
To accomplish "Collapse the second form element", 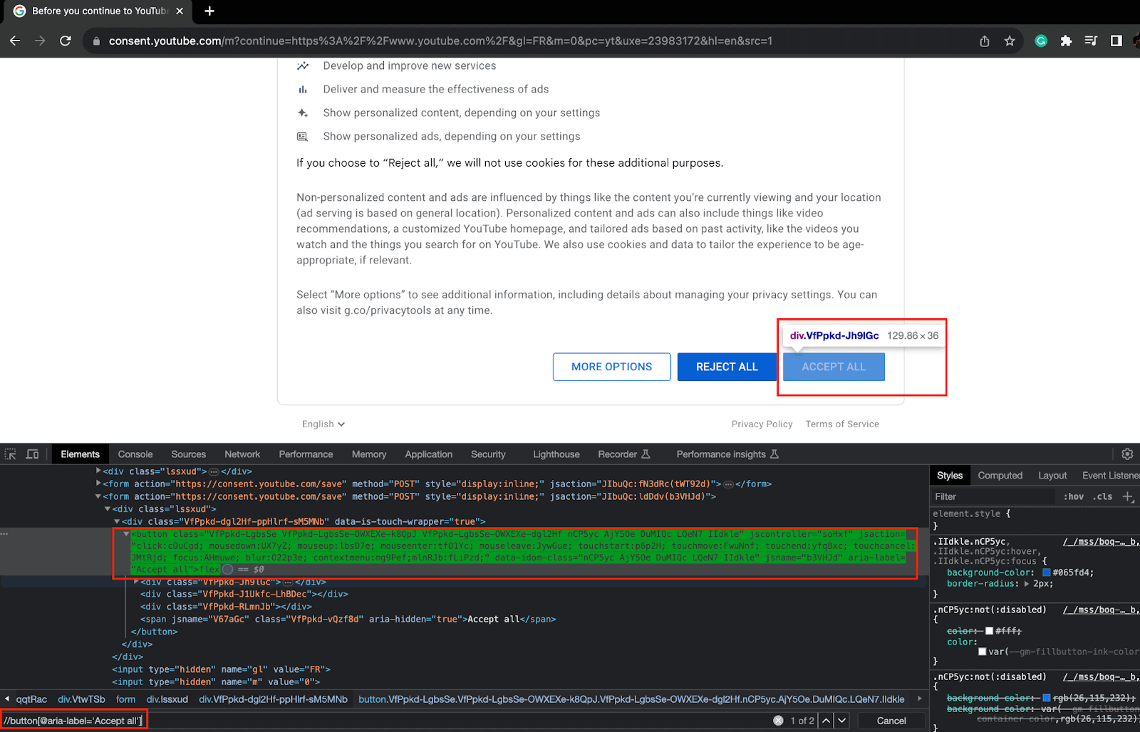I will (x=99, y=496).
